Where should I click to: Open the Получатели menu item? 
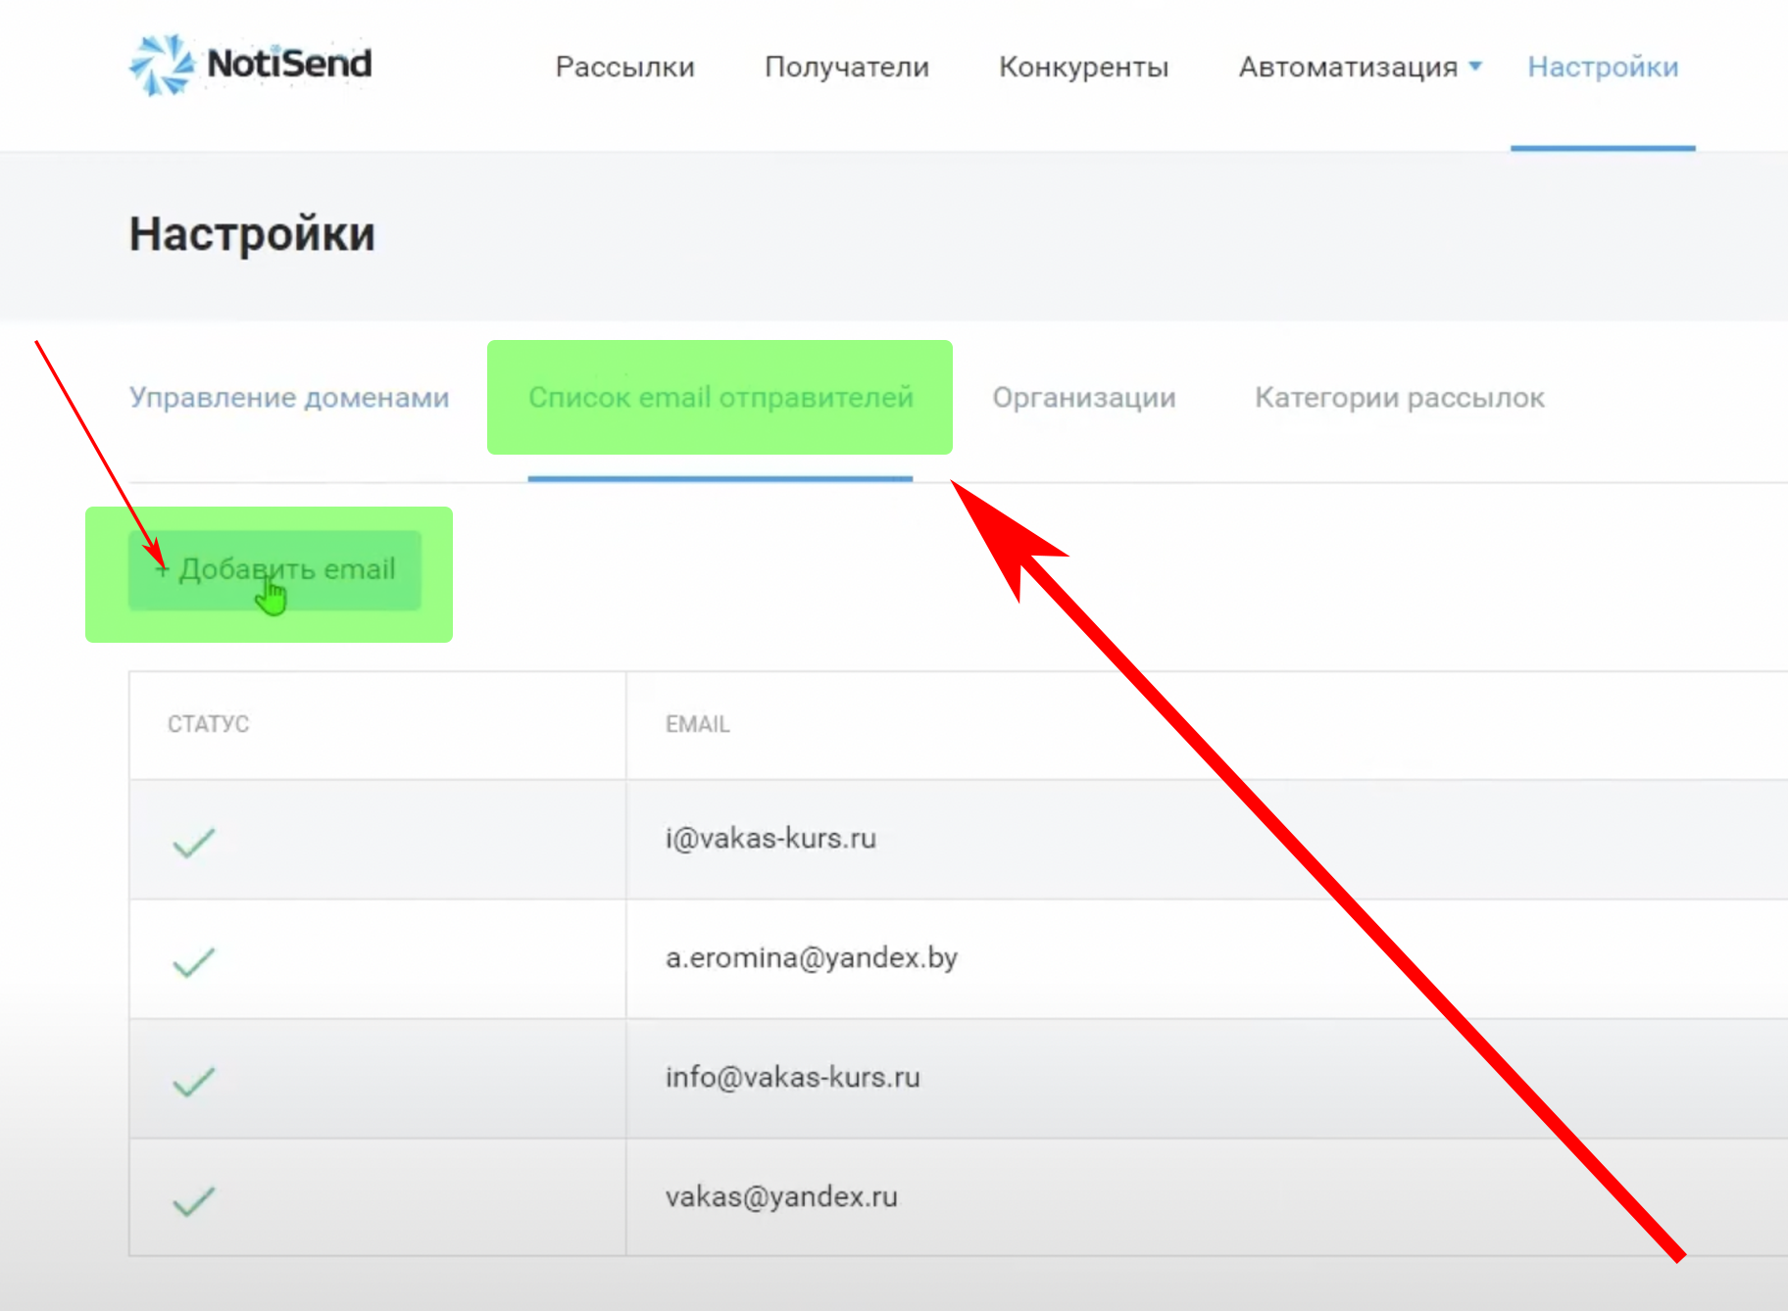click(846, 67)
